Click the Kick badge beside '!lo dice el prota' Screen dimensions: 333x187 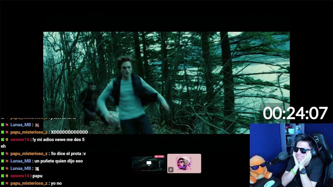[3, 154]
